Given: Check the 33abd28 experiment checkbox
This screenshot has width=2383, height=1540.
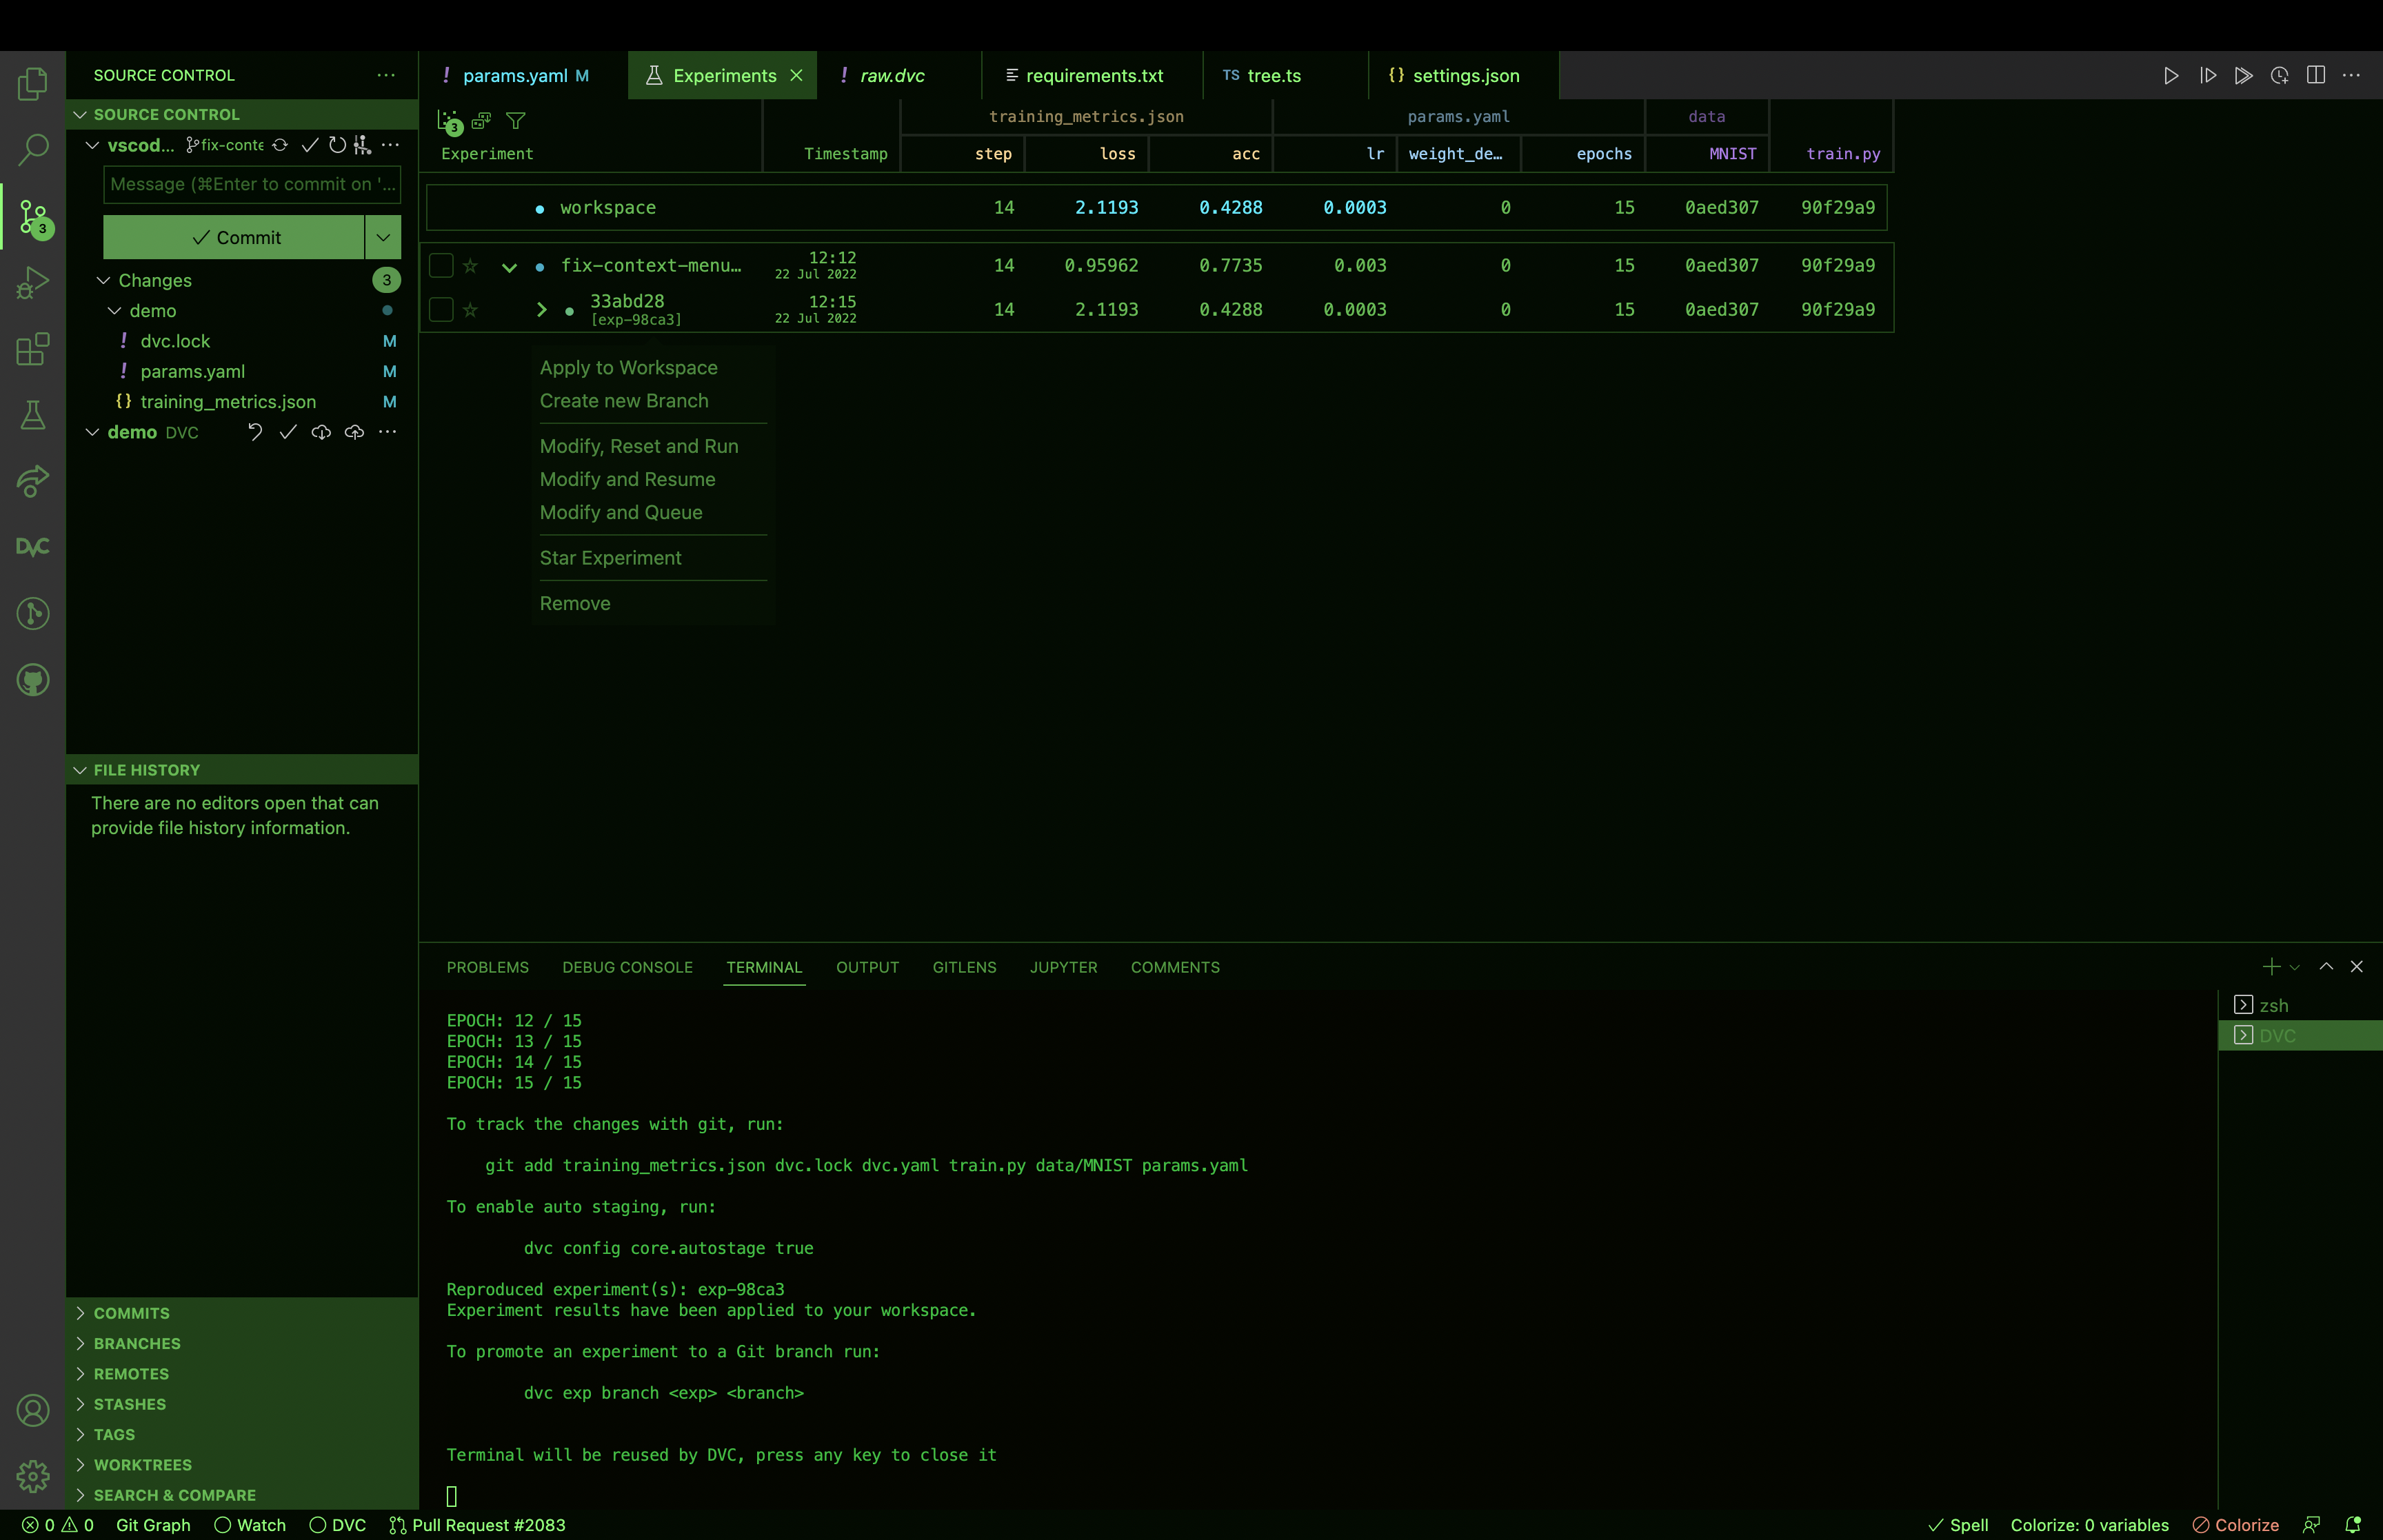Looking at the screenshot, I should [x=441, y=310].
